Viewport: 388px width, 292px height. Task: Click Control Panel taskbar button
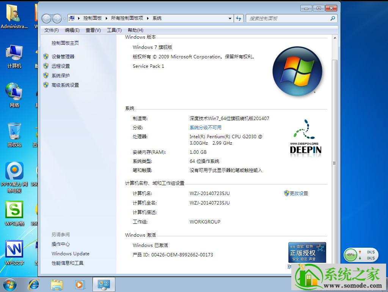(104, 284)
